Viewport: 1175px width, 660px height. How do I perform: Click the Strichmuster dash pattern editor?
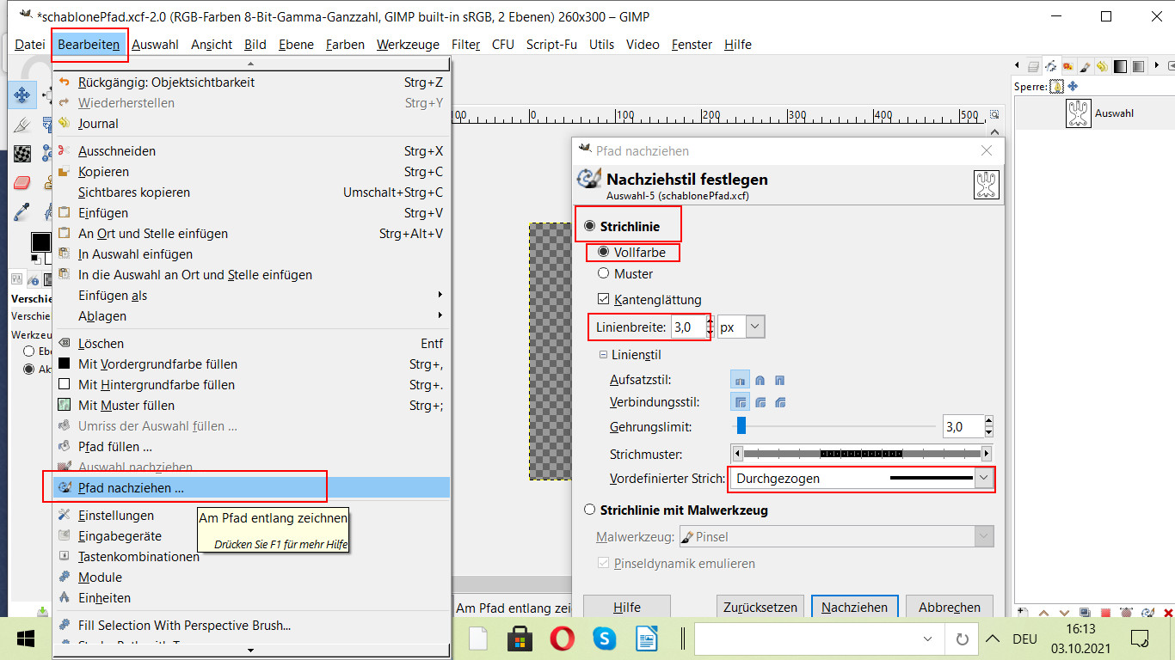pyautogui.click(x=861, y=454)
